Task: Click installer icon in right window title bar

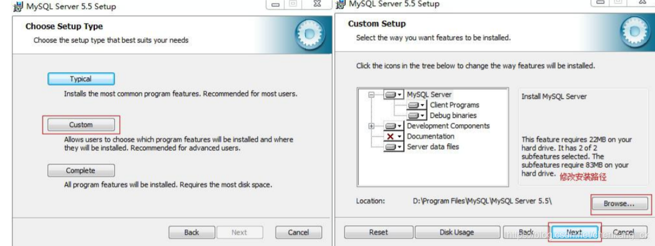Action: click(x=341, y=4)
